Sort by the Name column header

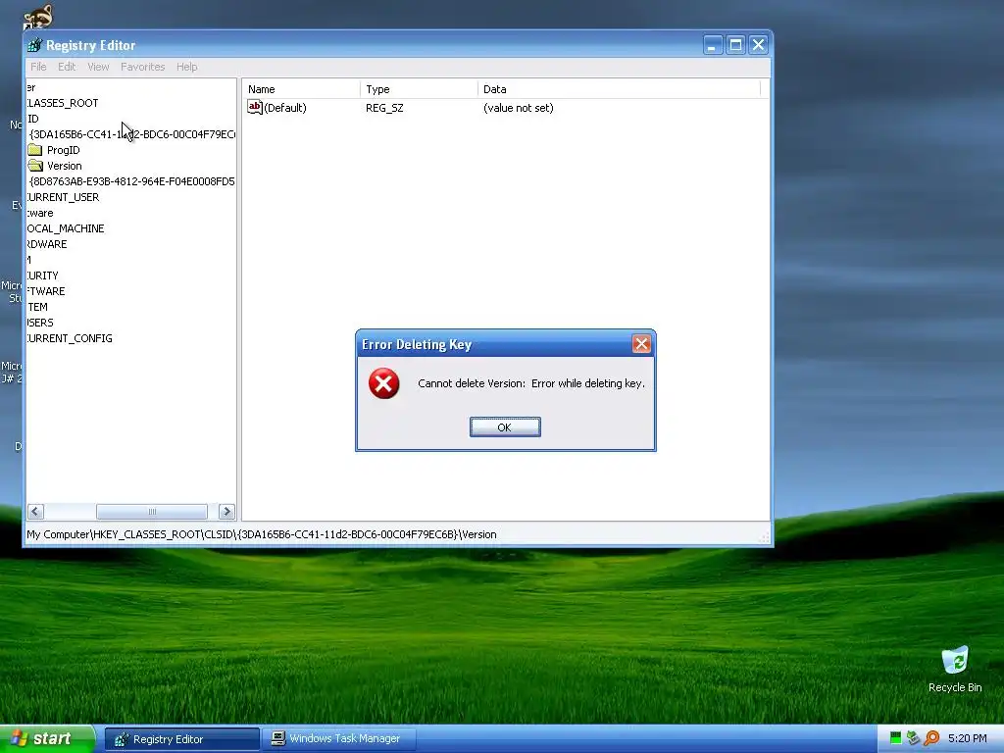(302, 89)
